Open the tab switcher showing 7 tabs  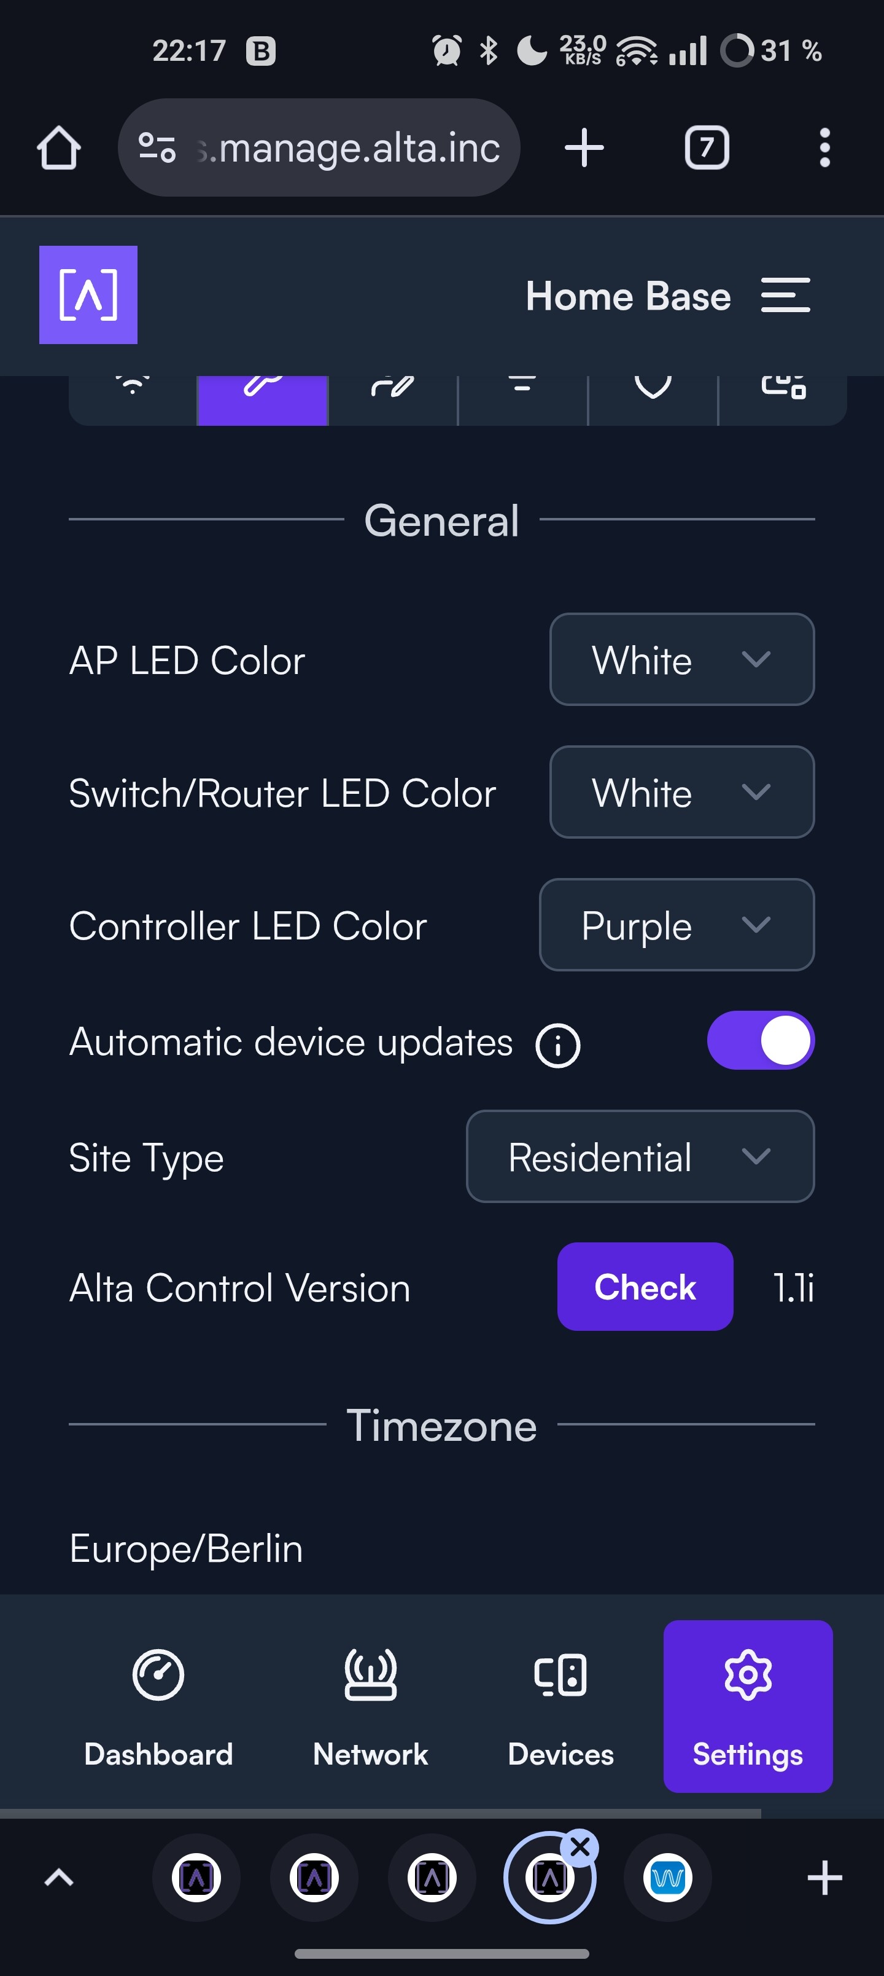click(706, 147)
